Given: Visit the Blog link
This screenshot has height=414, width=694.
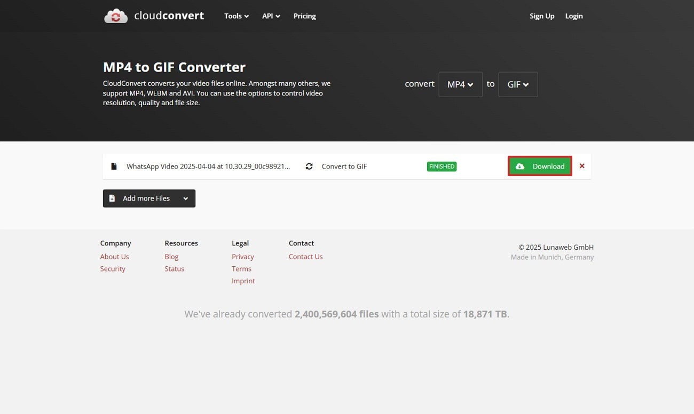Looking at the screenshot, I should tap(171, 257).
